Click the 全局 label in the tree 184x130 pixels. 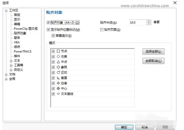[x=12, y=79]
